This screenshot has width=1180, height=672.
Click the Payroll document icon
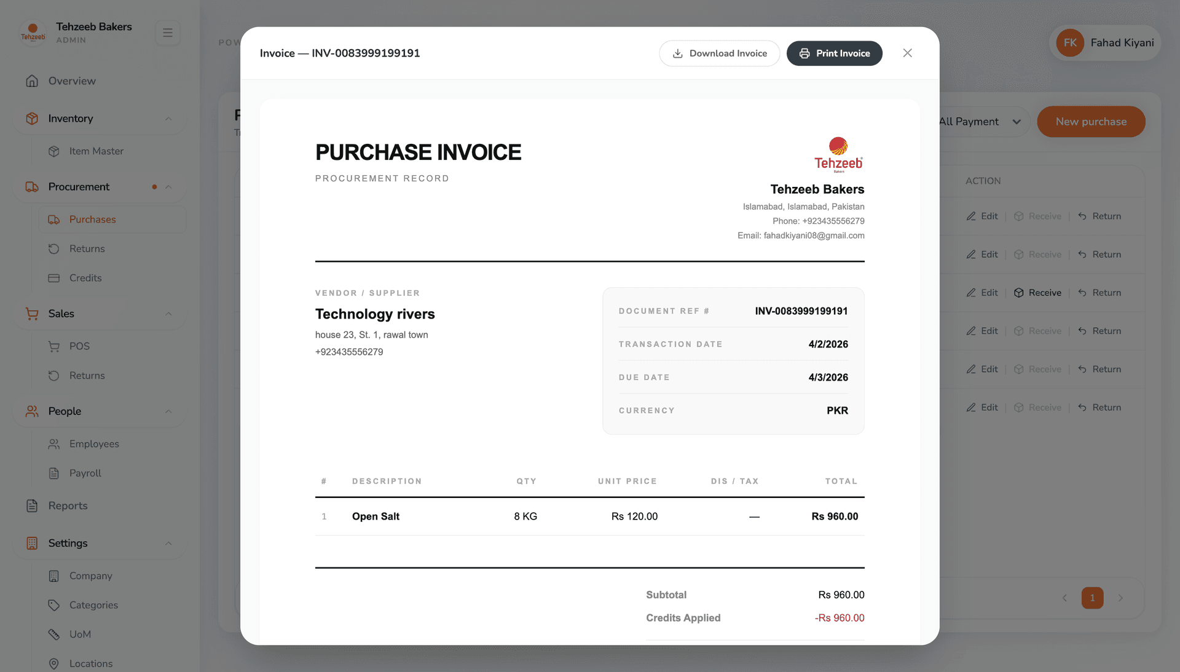(54, 473)
